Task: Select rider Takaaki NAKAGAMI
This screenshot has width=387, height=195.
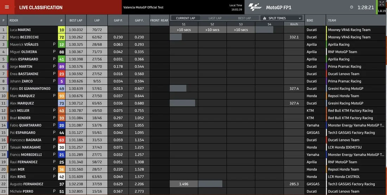Action: click(x=25, y=147)
